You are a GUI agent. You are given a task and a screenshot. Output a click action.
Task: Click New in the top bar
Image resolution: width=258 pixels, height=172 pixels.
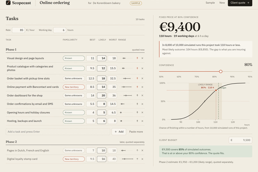(222, 3)
